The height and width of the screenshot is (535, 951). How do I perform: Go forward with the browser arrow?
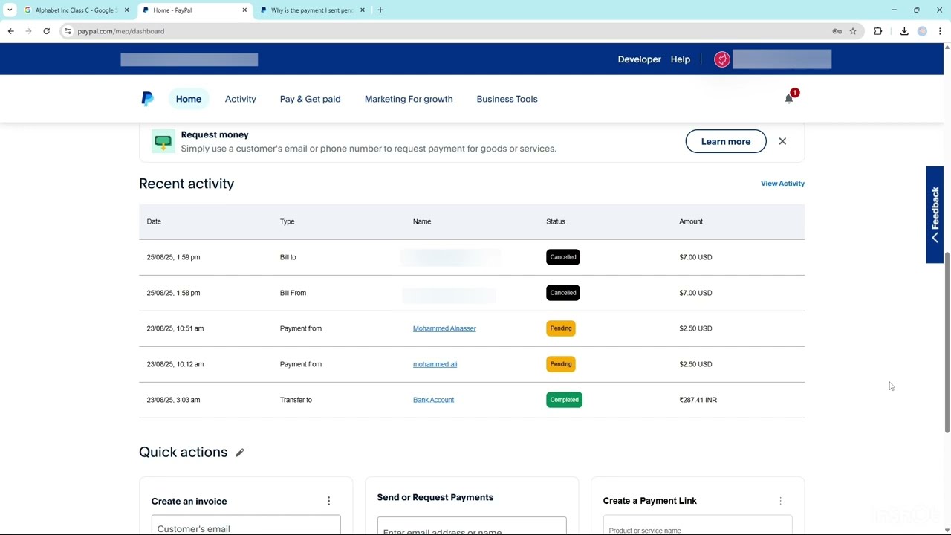[29, 31]
